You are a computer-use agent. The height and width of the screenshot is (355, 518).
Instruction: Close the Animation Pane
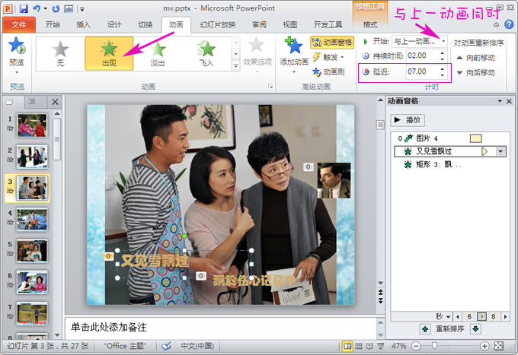click(509, 101)
